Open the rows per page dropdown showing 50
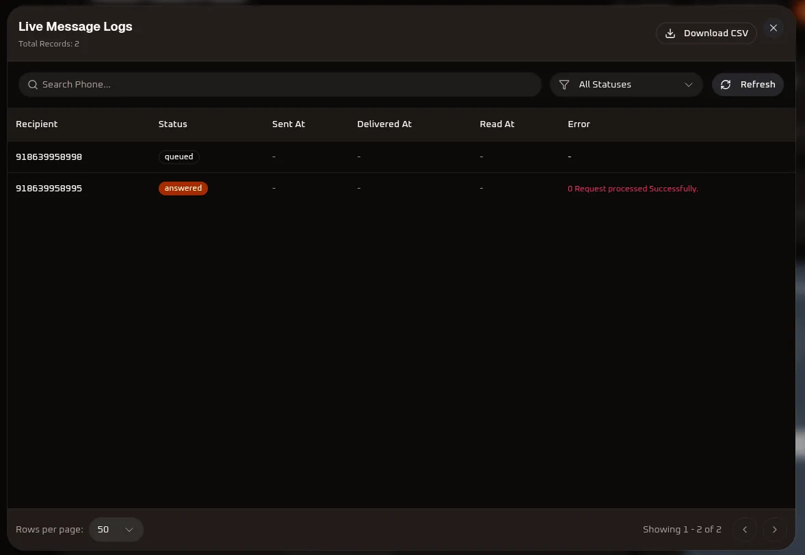Viewport: 805px width, 555px height. coord(116,529)
